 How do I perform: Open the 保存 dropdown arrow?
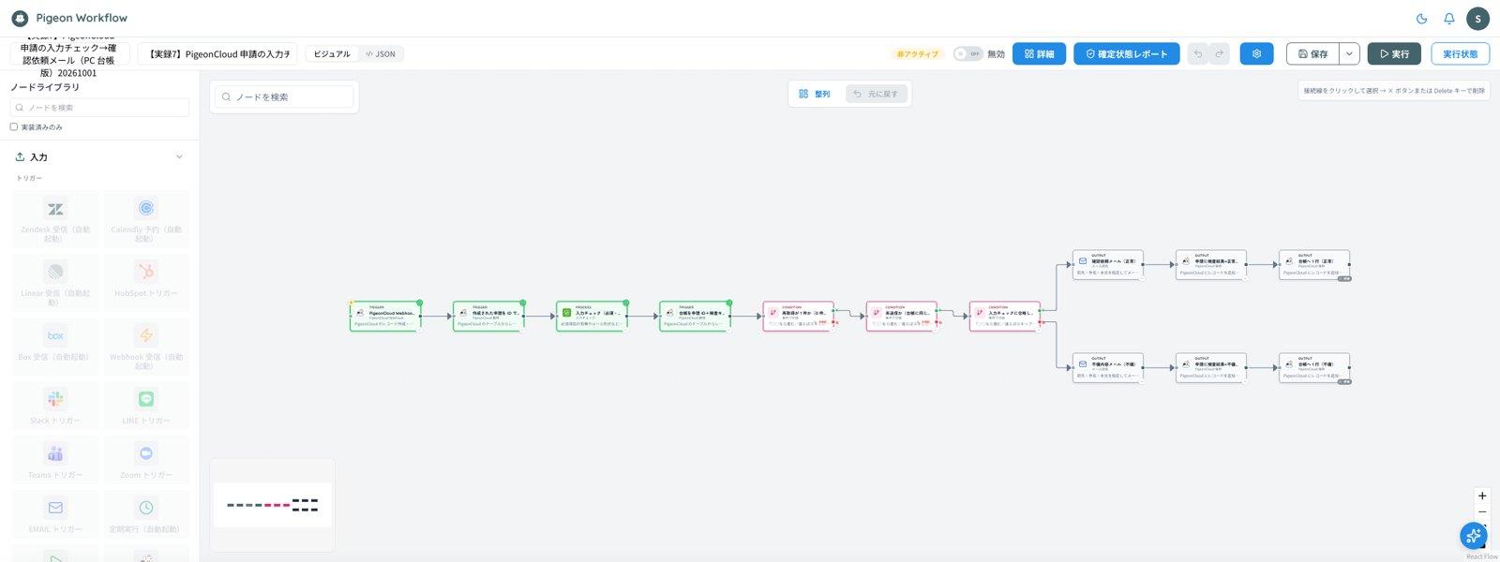coord(1349,53)
